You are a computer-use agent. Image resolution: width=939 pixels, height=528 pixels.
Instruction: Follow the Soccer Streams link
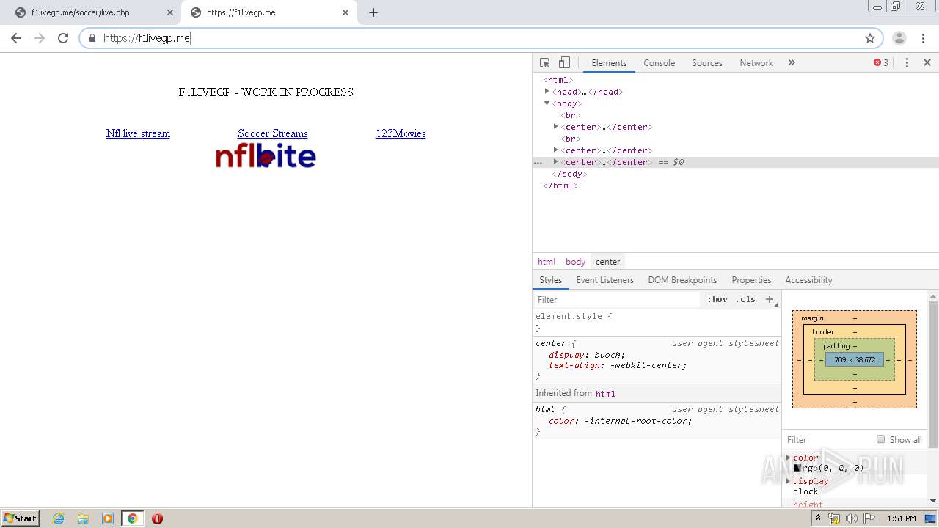[273, 133]
